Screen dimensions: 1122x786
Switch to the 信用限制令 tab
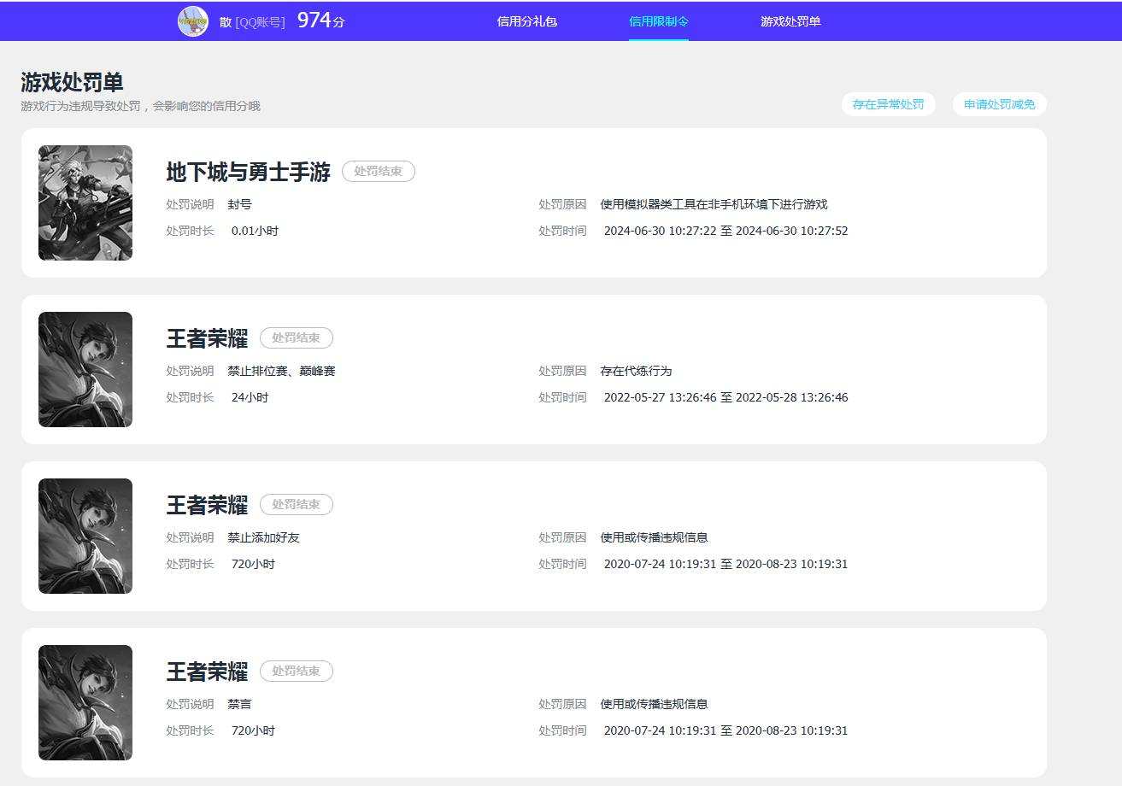coord(659,21)
